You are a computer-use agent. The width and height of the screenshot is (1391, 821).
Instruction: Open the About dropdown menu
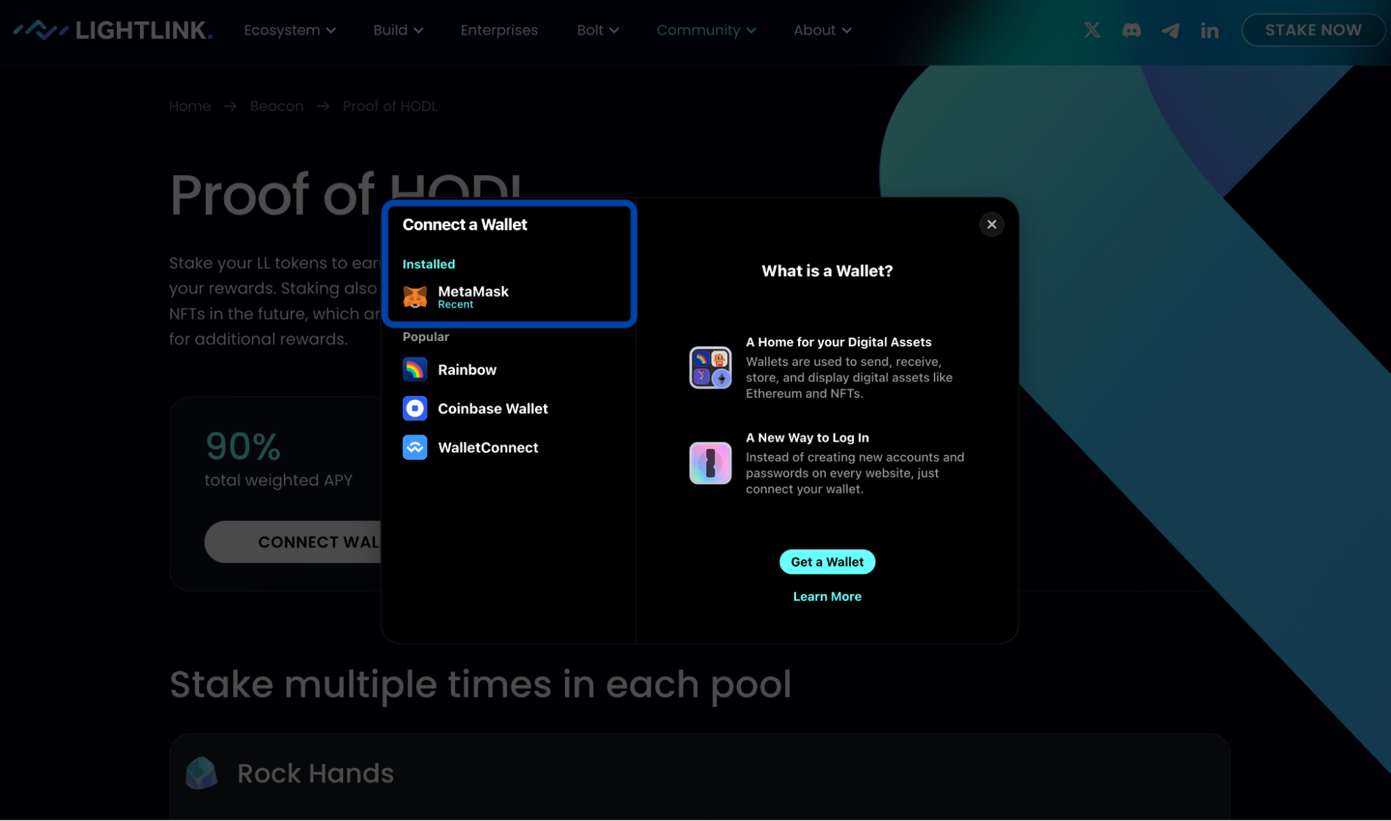[822, 30]
